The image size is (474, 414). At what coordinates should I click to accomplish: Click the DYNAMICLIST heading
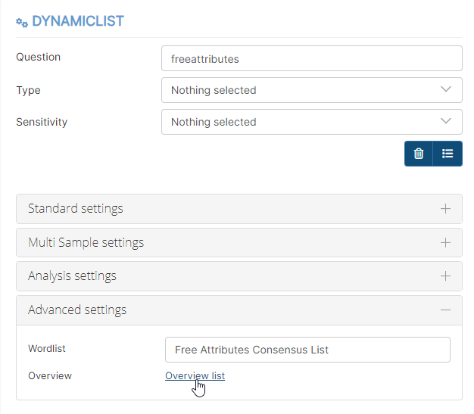click(78, 21)
